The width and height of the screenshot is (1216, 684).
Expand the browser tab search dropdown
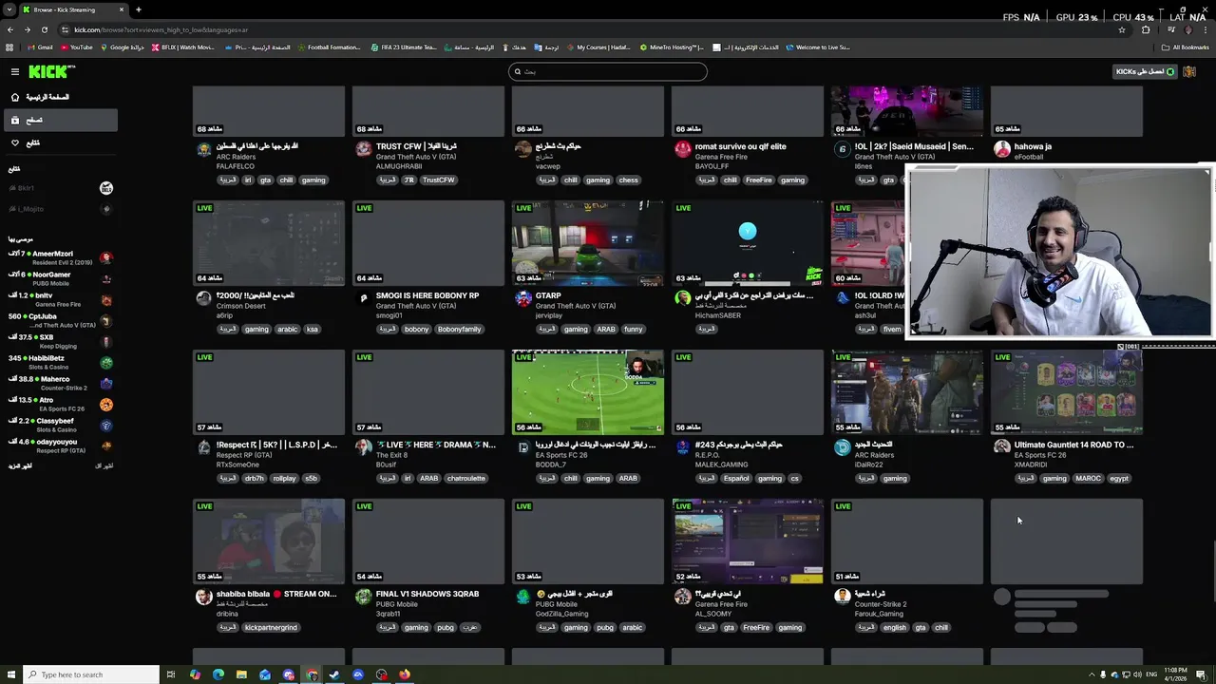pos(9,9)
